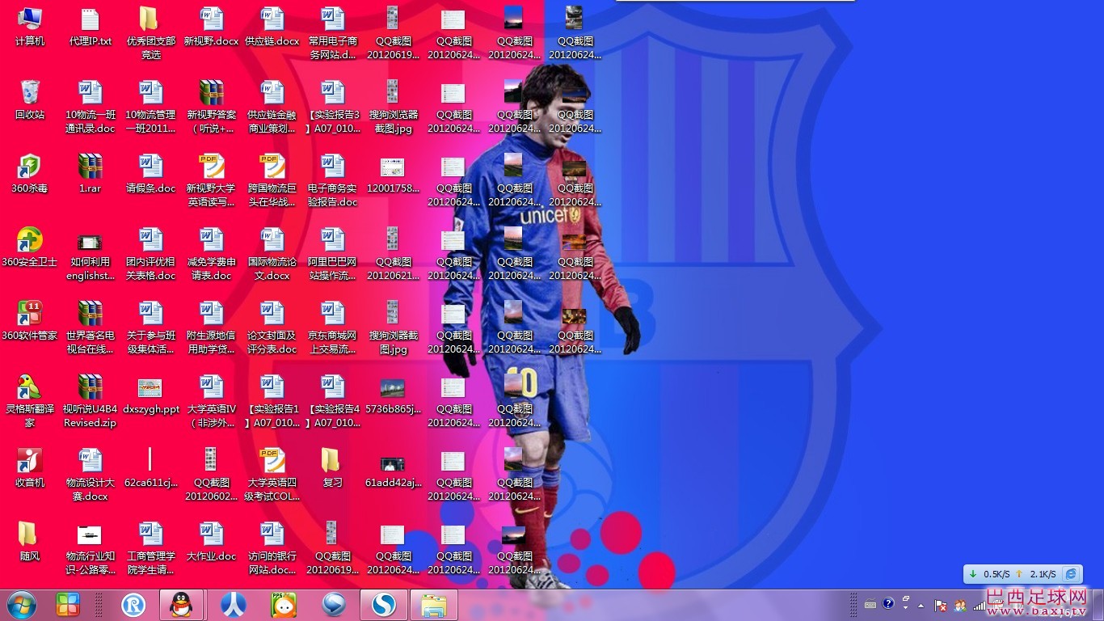
Task: Open the 收音机 radio shortcut
Action: click(30, 467)
